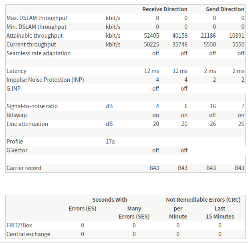This screenshot has height=243, width=248.
Task: Select the Central exchange row label
Action: pyautogui.click(x=28, y=234)
